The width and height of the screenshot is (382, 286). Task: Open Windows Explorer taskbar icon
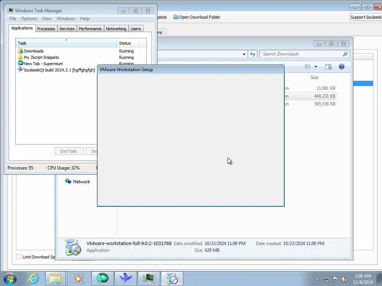pyautogui.click(x=55, y=279)
